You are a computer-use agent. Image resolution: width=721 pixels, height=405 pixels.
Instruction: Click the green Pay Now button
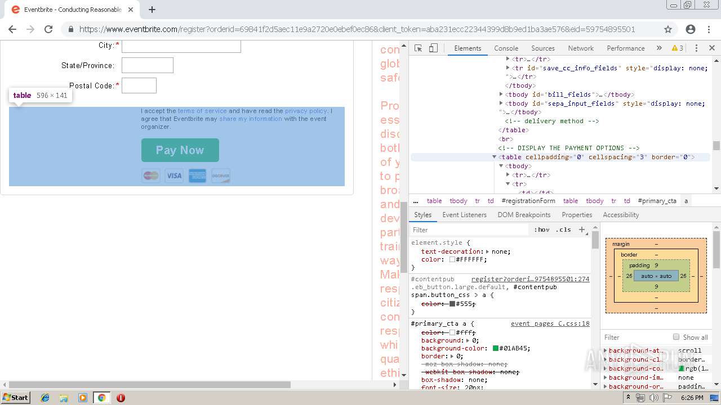(x=180, y=150)
